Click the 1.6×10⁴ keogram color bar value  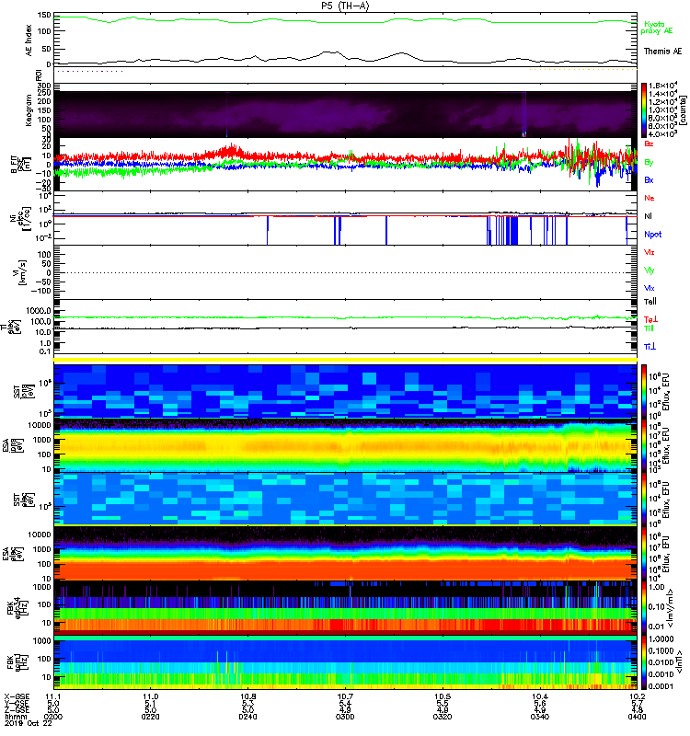(662, 86)
